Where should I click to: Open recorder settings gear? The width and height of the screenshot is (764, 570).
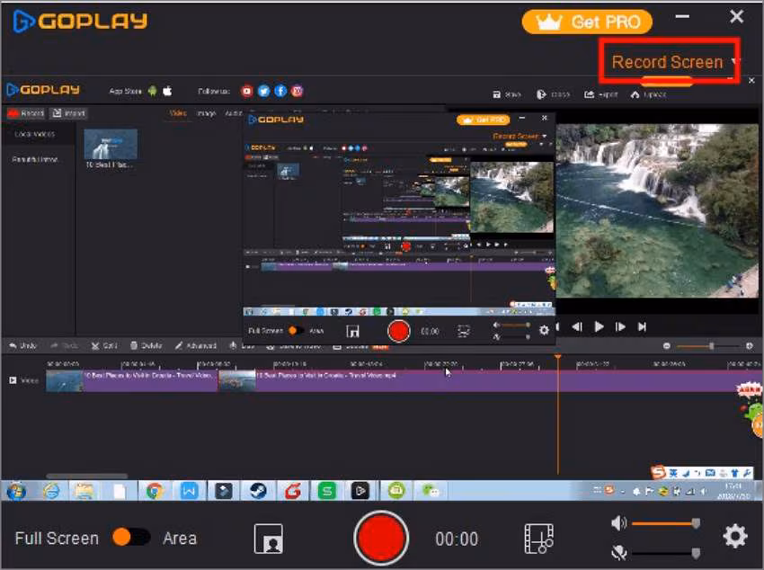coord(735,536)
